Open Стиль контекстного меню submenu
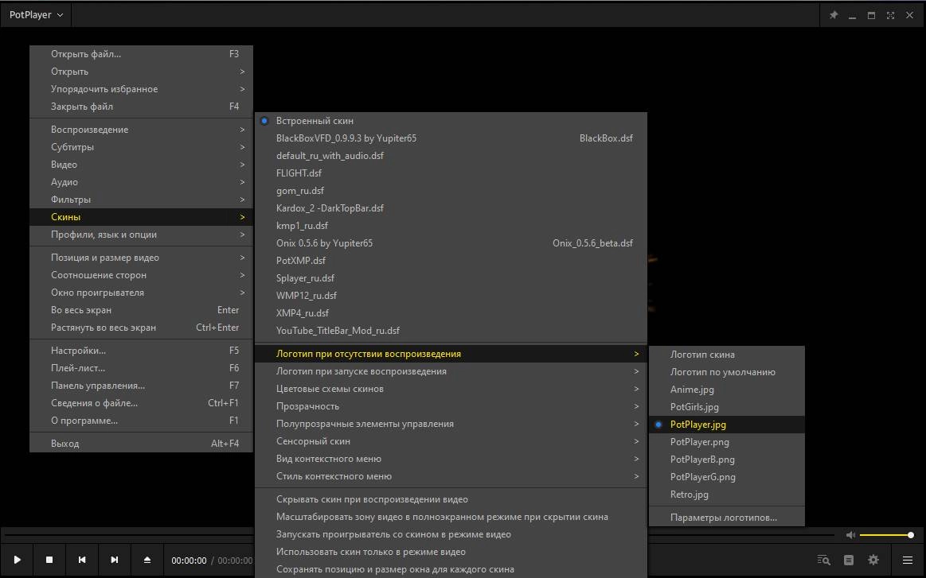The width and height of the screenshot is (926, 578). click(x=451, y=476)
